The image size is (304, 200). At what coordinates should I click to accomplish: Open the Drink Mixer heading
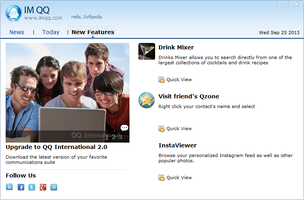[176, 47]
